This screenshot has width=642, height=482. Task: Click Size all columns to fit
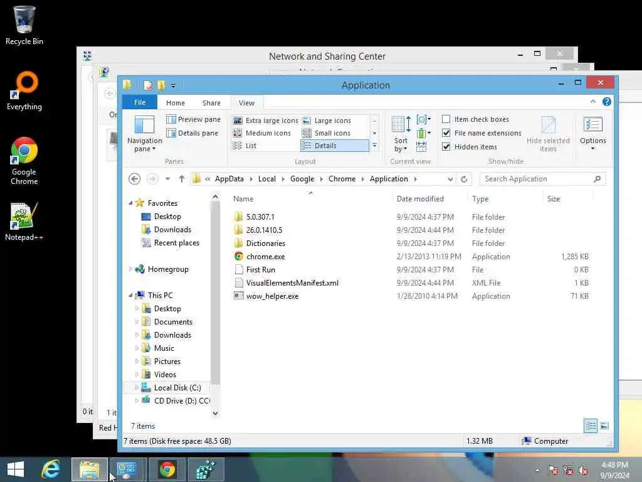pyautogui.click(x=421, y=146)
